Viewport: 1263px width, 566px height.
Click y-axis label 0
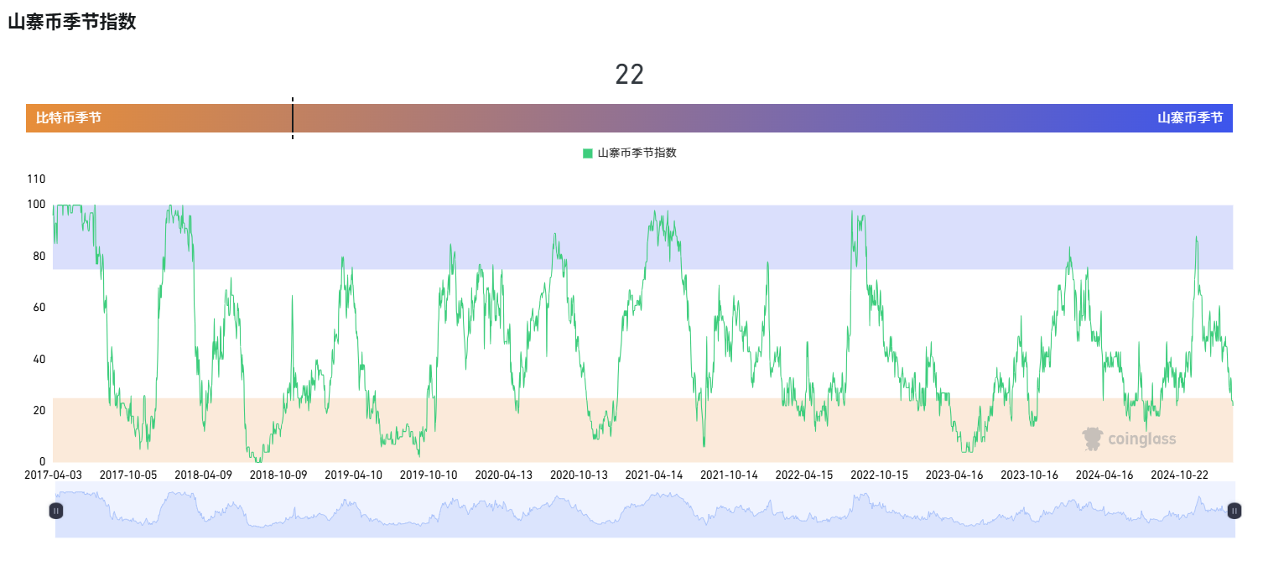43,462
